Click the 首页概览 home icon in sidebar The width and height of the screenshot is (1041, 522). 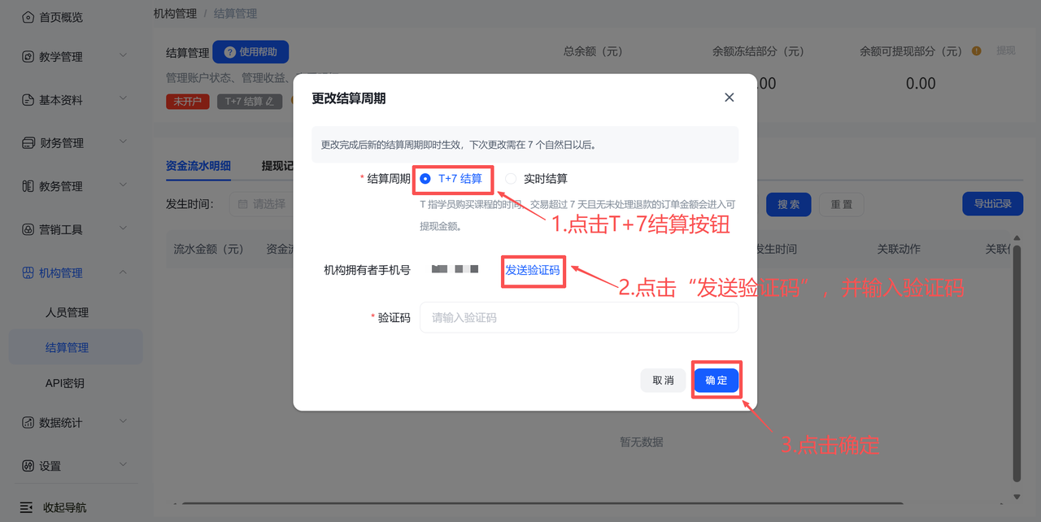coord(28,17)
